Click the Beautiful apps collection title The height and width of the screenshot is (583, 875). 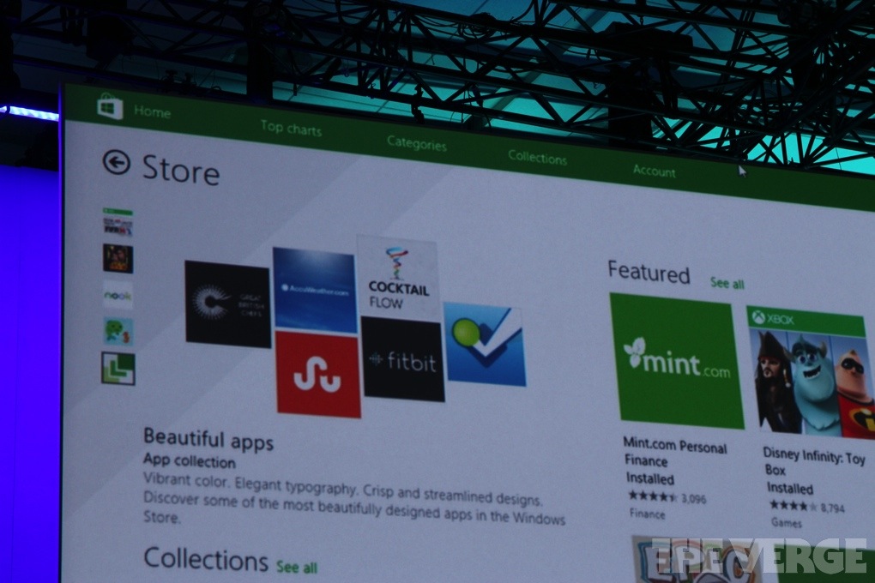coord(208,441)
